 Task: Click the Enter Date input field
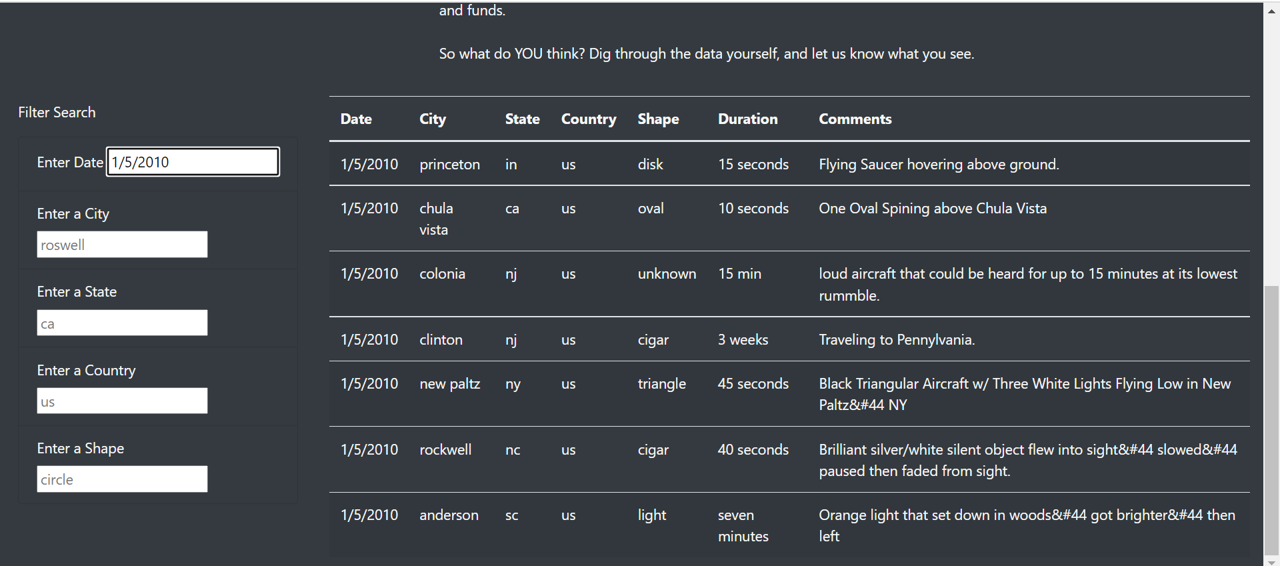coord(192,161)
